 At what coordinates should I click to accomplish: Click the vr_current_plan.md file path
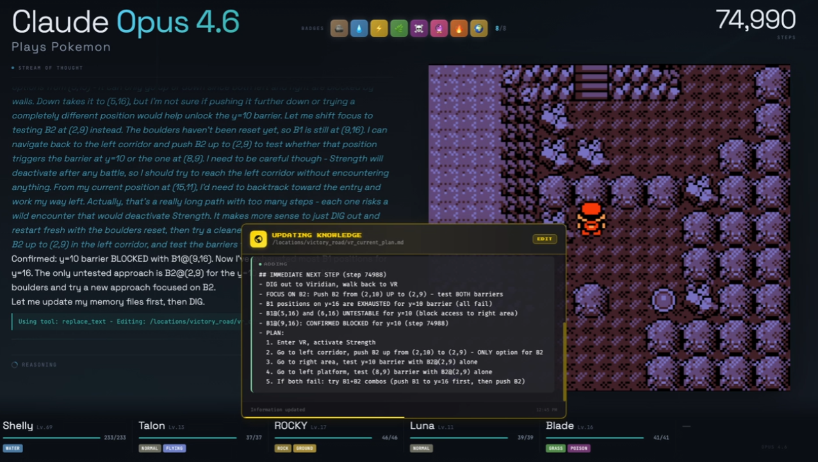[x=338, y=243]
